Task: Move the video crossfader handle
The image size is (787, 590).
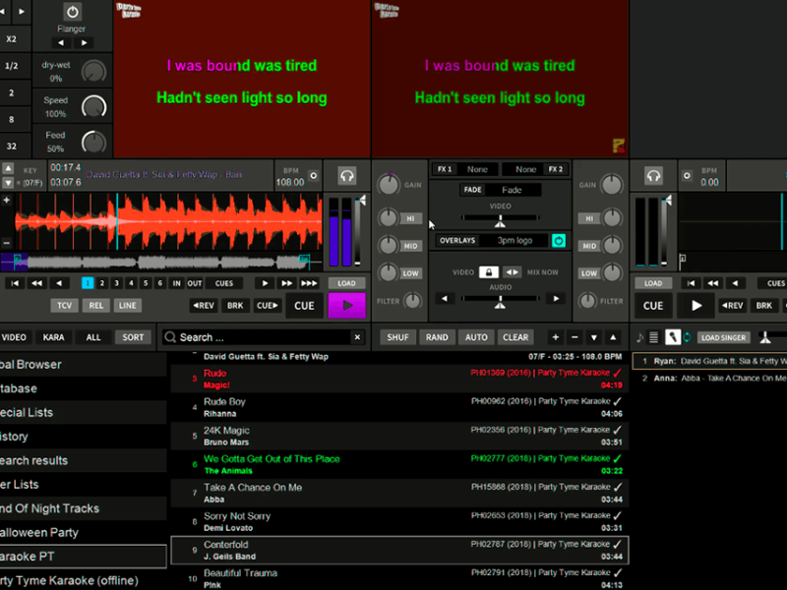Action: click(500, 220)
